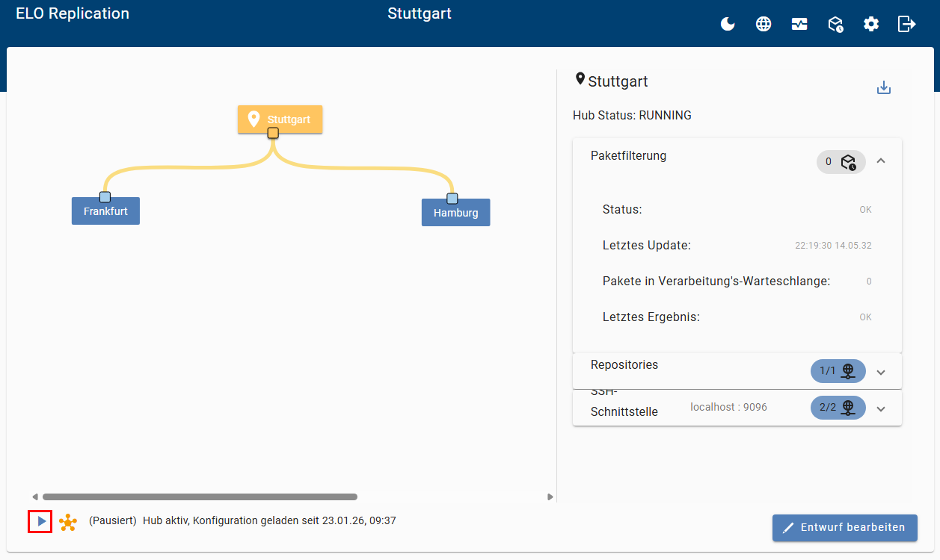Open language selection globe icon
The width and height of the screenshot is (940, 560).
coord(764,24)
